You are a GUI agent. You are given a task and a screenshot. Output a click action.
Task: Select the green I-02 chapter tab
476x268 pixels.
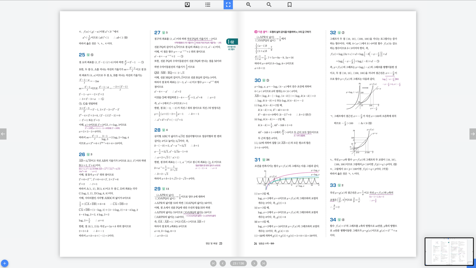pyautogui.click(x=232, y=42)
